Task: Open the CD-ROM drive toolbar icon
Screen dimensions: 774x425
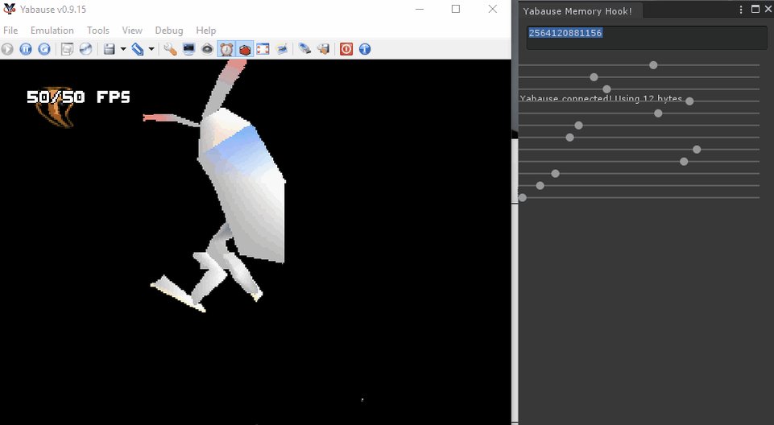Action: [86, 49]
